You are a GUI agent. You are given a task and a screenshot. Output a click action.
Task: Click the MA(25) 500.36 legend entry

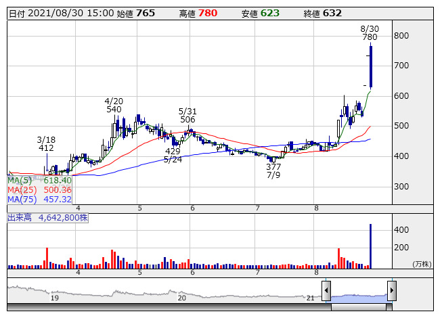pos(39,190)
